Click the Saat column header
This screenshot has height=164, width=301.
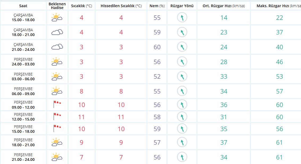coord(23,6)
